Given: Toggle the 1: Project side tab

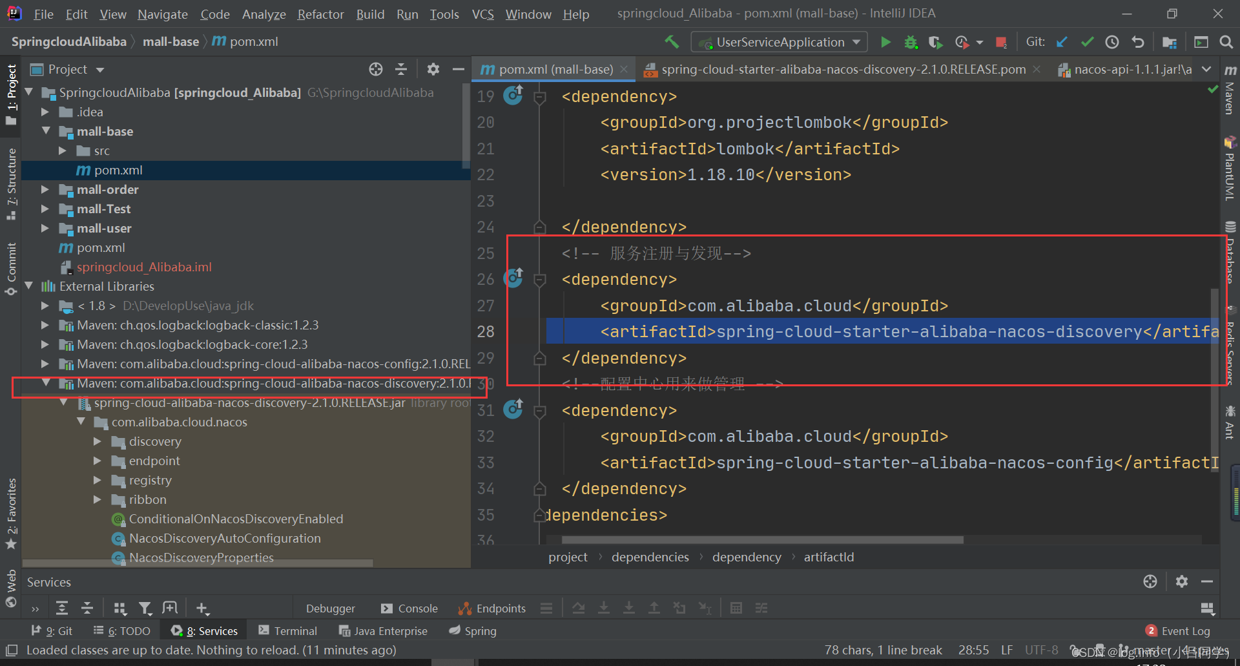Looking at the screenshot, I should pos(11,96).
